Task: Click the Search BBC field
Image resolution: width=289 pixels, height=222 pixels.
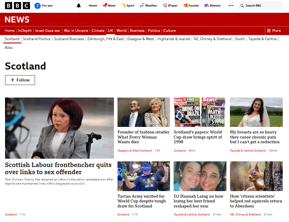Action: coord(260,6)
